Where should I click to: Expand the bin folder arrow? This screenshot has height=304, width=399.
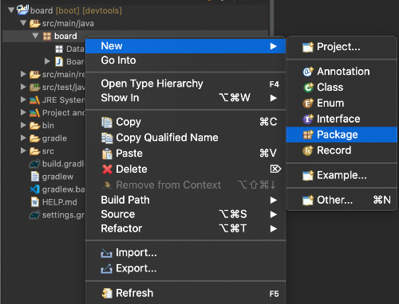(x=23, y=125)
